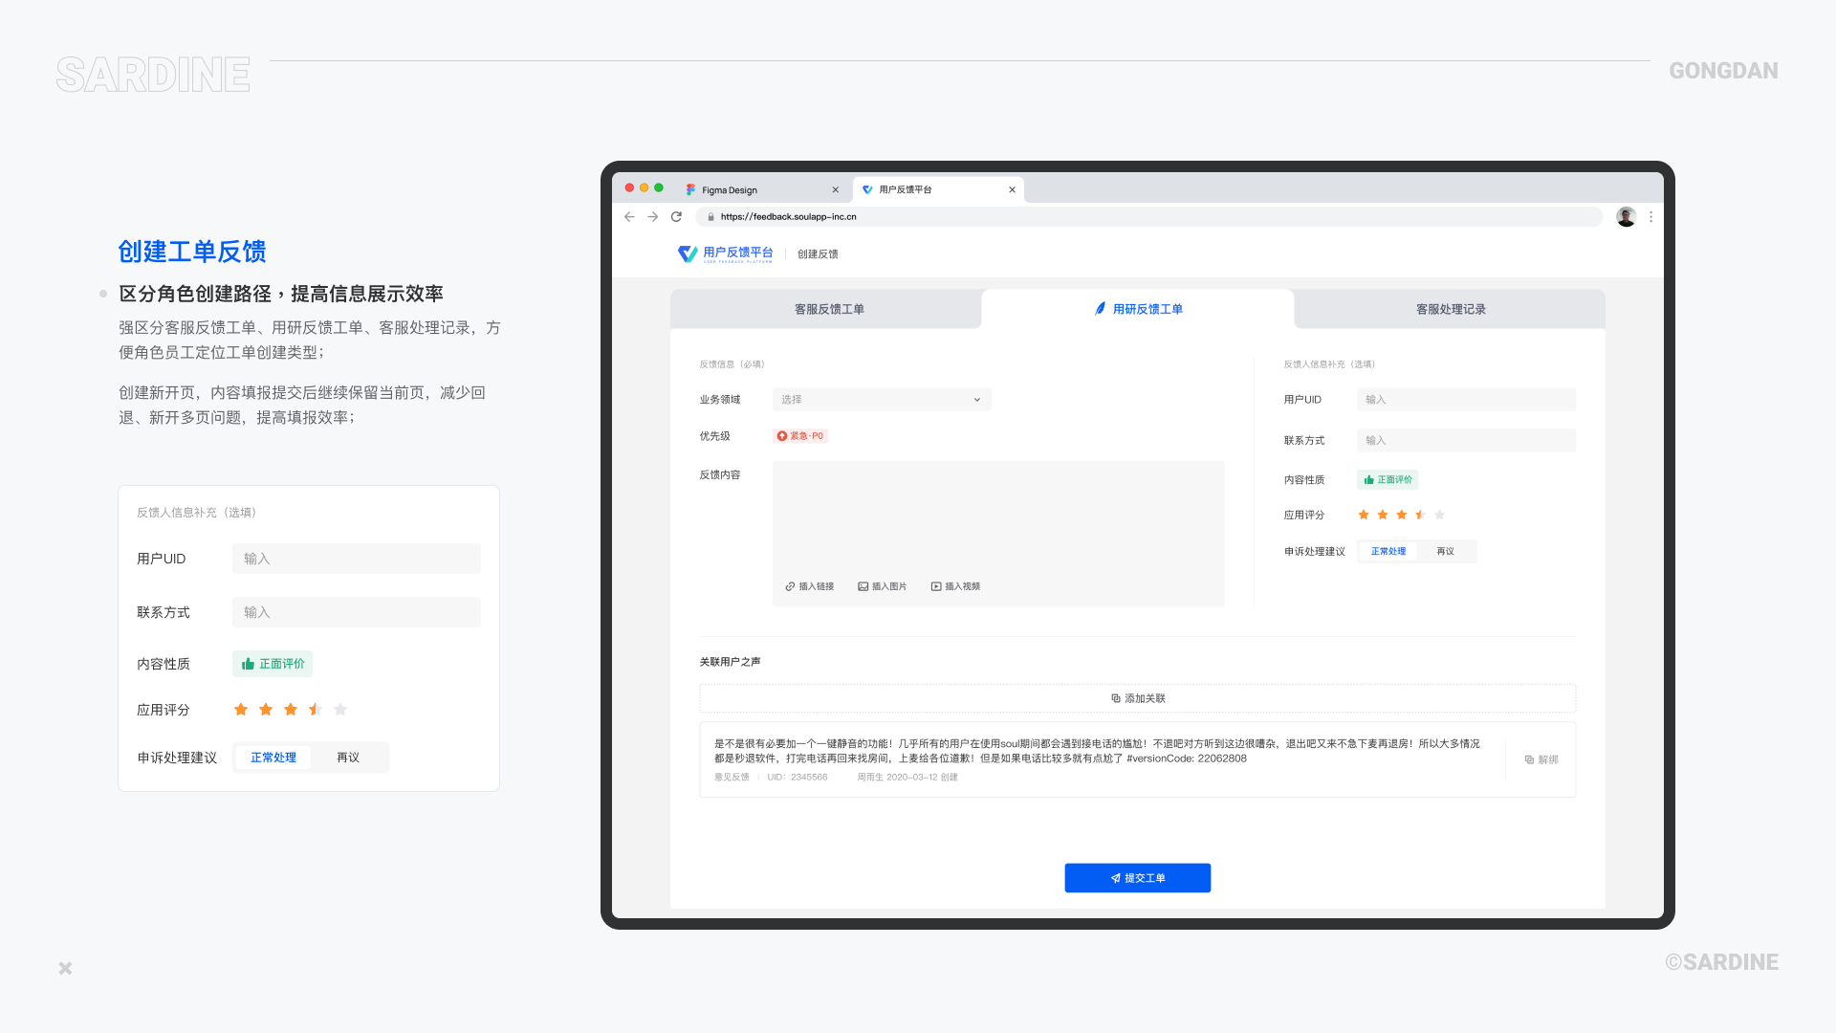Focus 用户UID input in the left card
This screenshot has height=1033, width=1836.
(357, 559)
